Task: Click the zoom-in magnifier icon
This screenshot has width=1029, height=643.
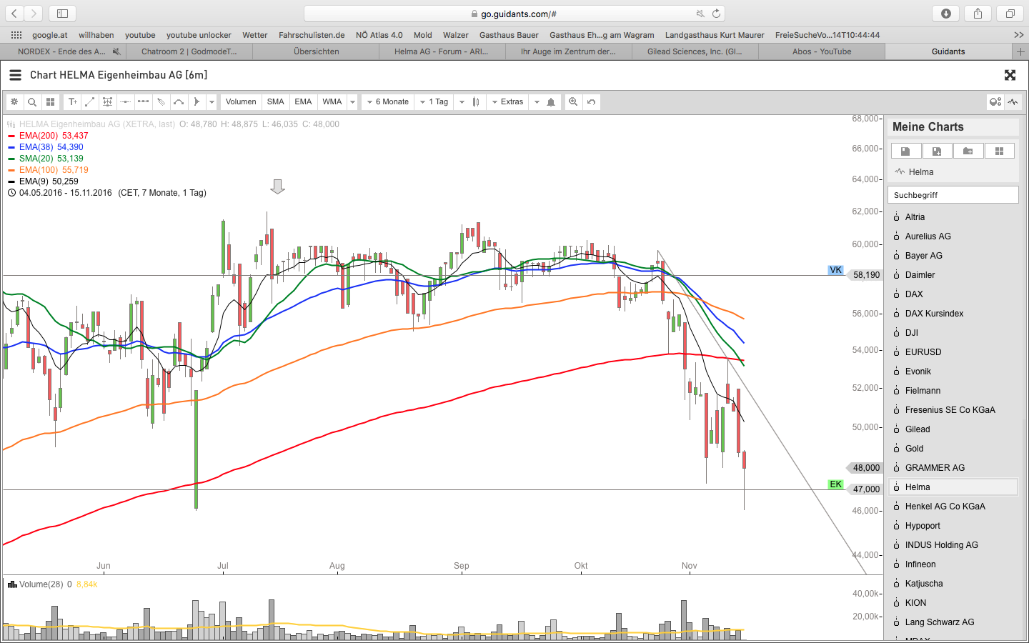Action: (x=573, y=102)
